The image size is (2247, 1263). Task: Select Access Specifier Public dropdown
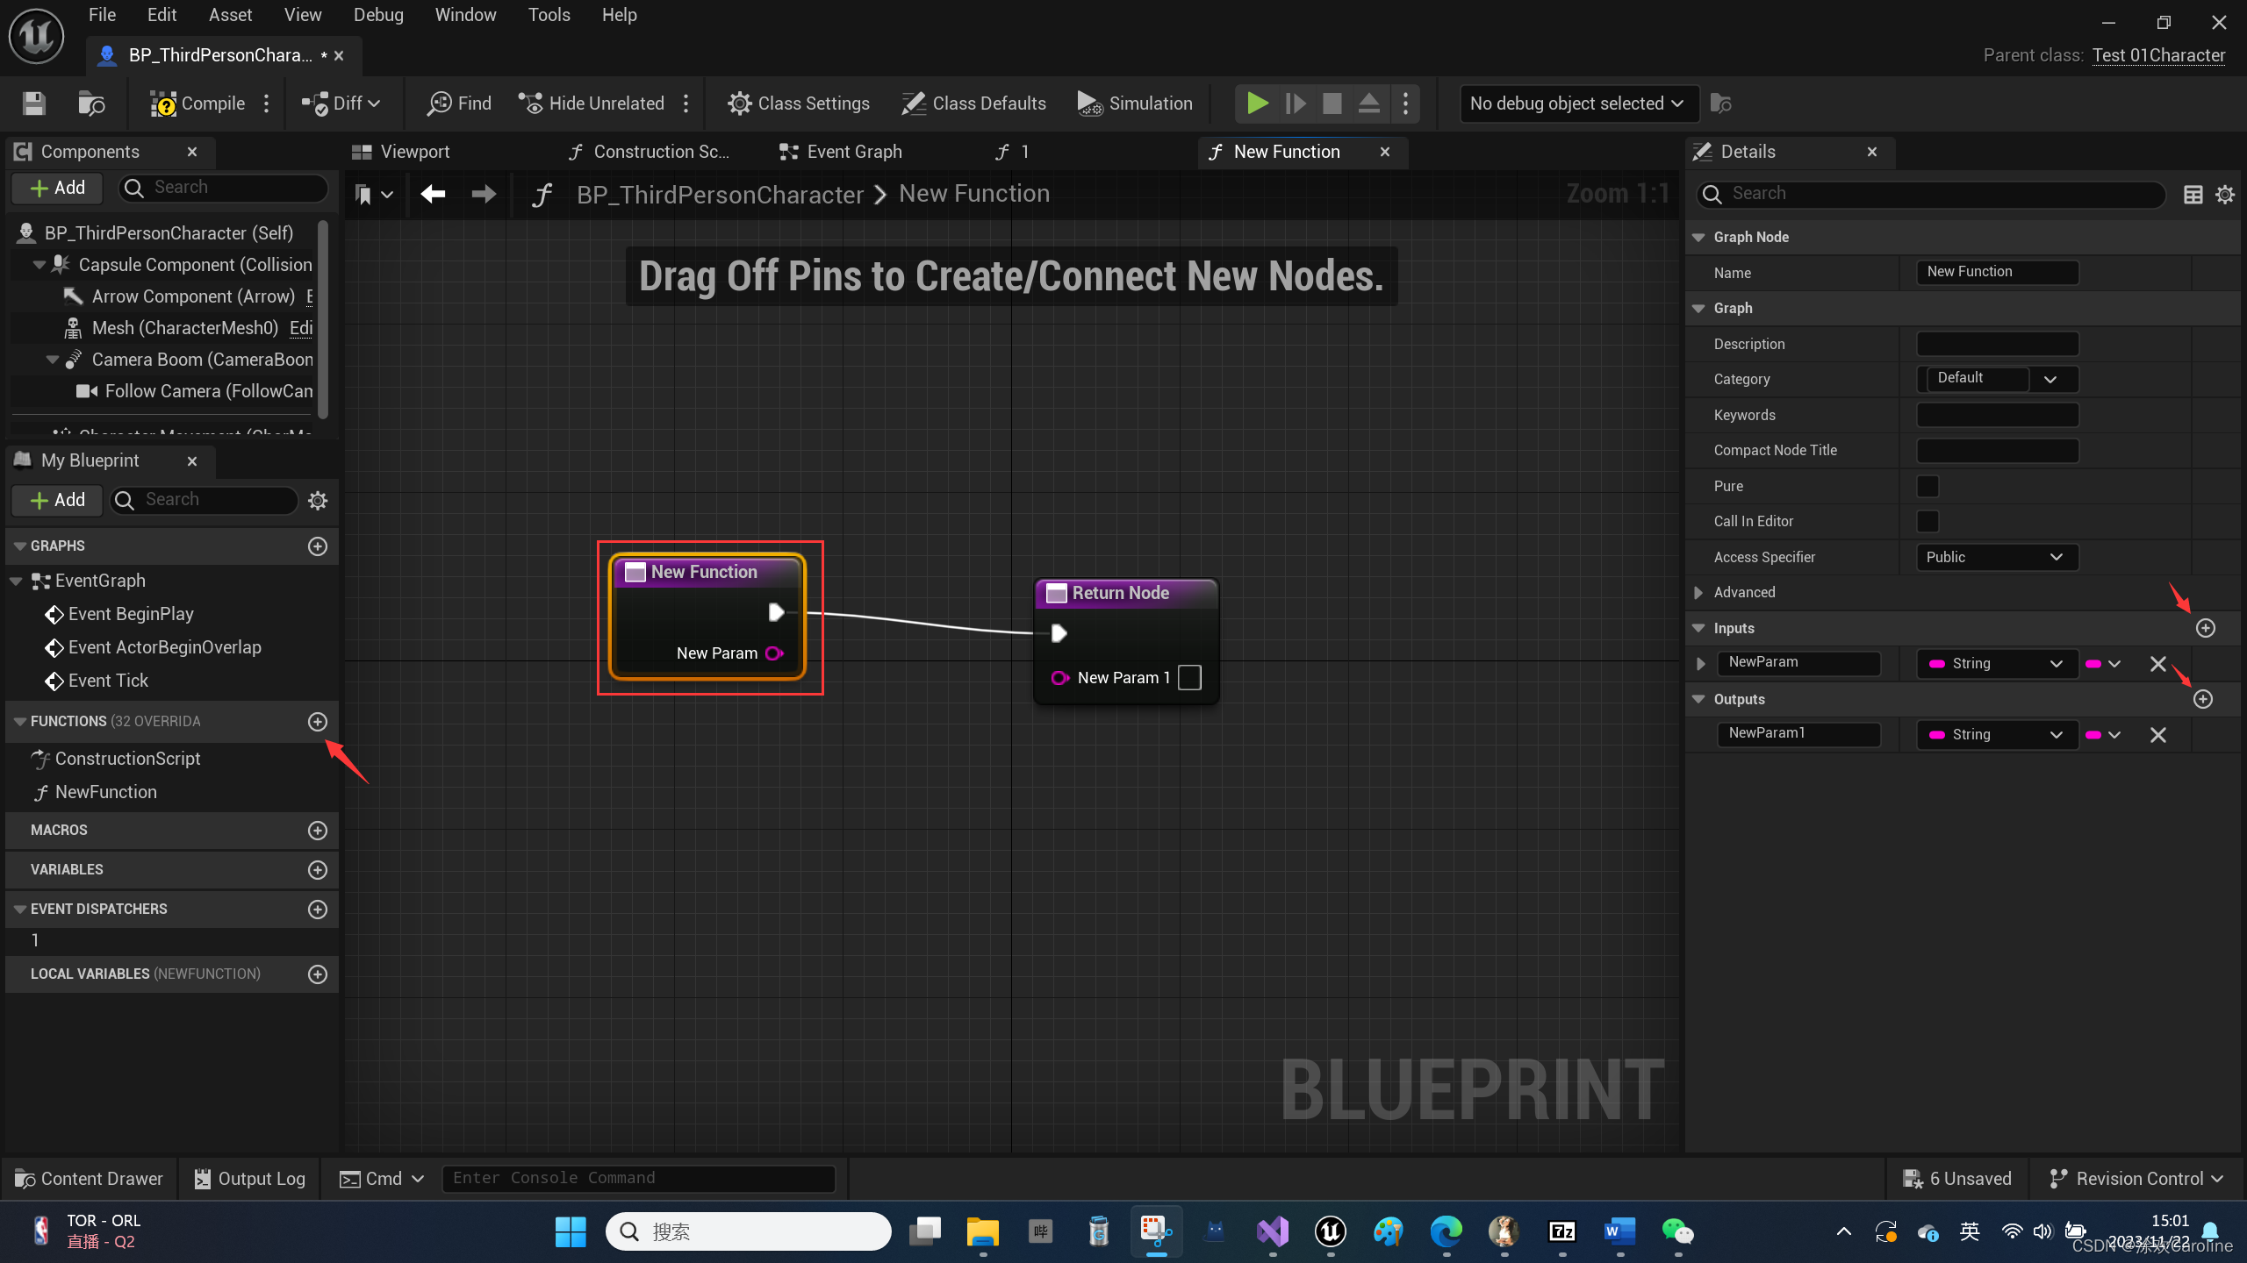[1992, 557]
